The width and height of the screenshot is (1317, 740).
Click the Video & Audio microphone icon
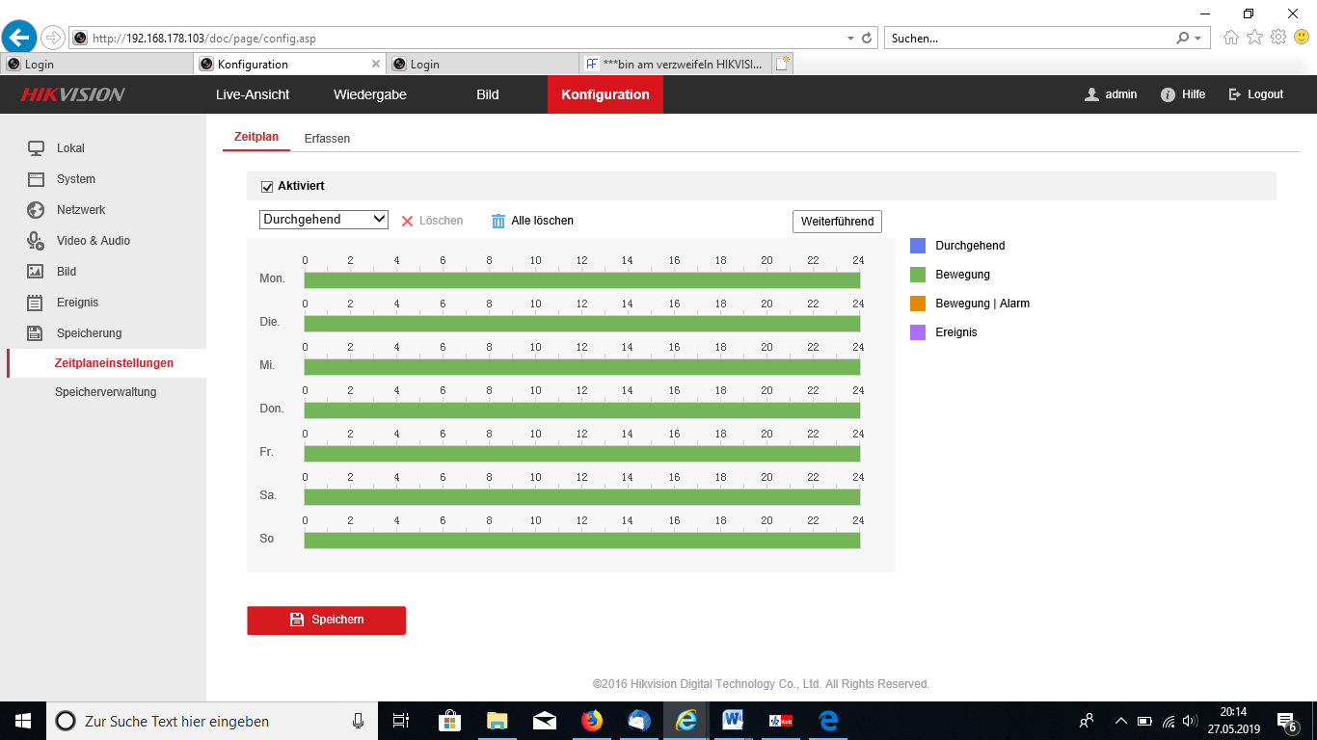click(x=36, y=241)
